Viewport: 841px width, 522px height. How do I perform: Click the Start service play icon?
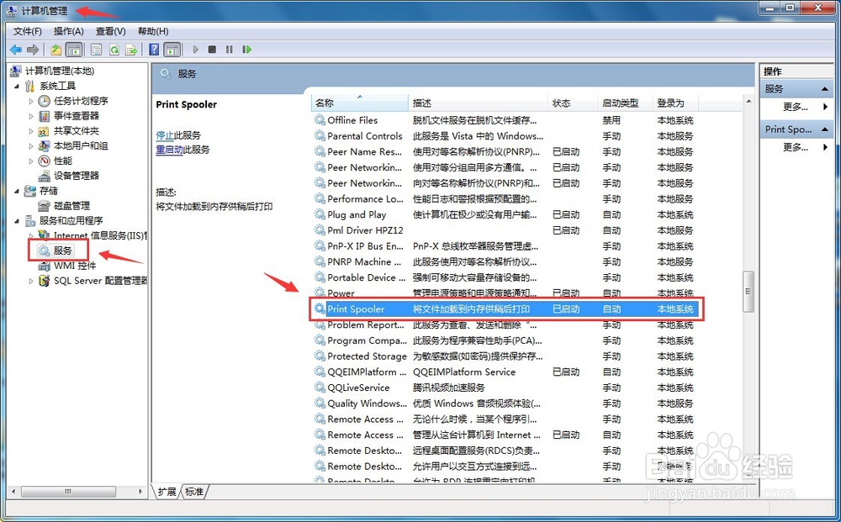[x=195, y=50]
